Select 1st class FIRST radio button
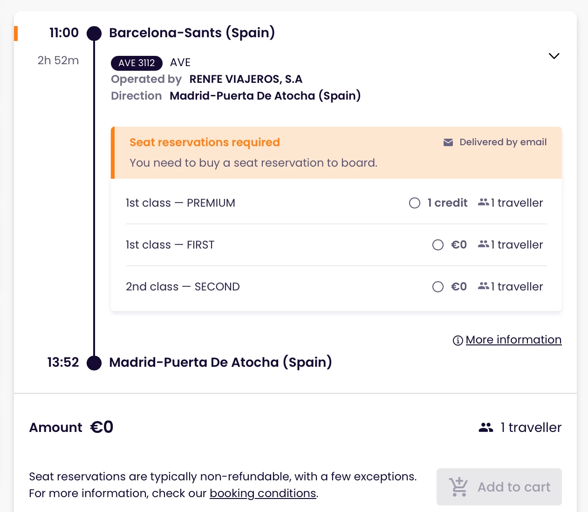This screenshot has height=512, width=588. (x=438, y=245)
